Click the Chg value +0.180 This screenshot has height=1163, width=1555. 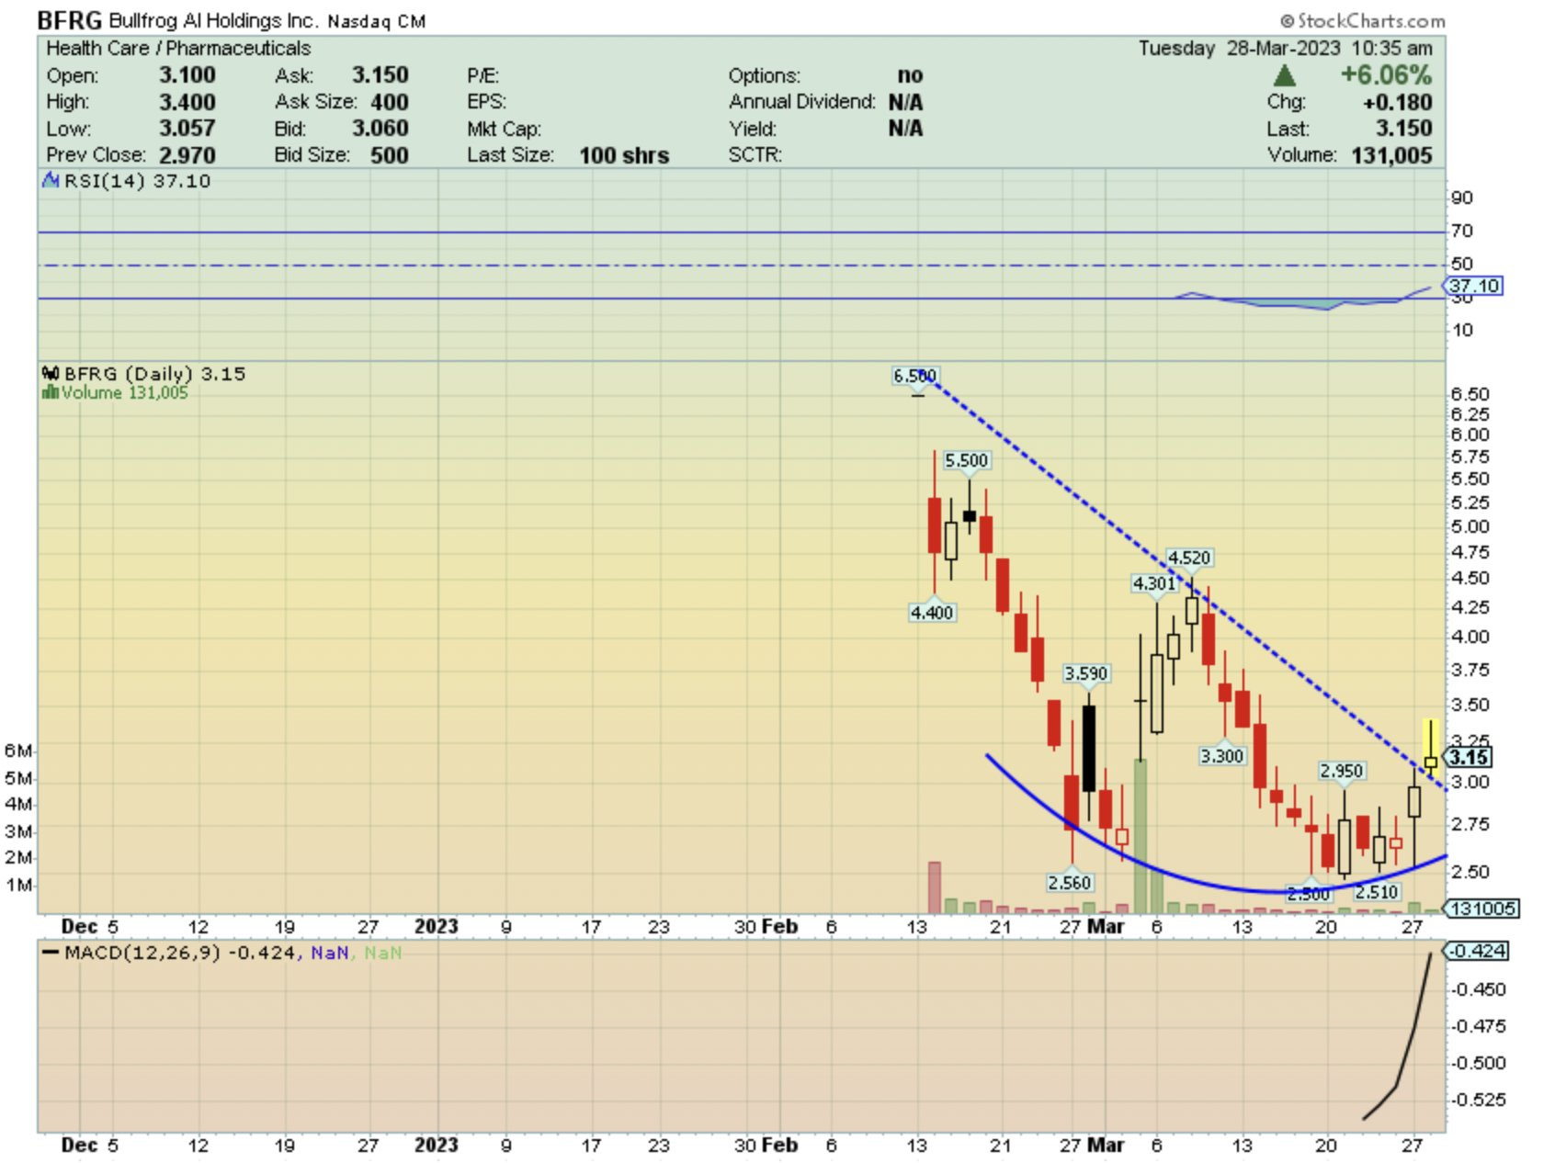pos(1398,102)
